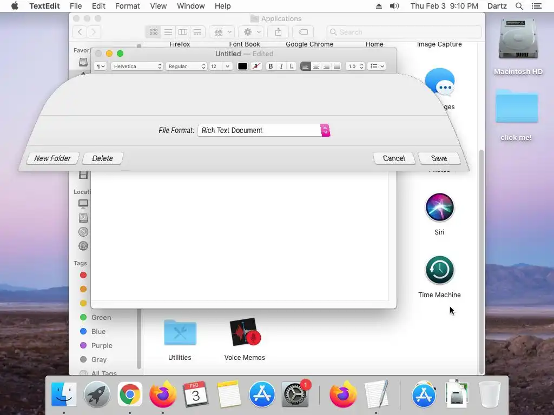Click the Finder search field

coord(404,32)
